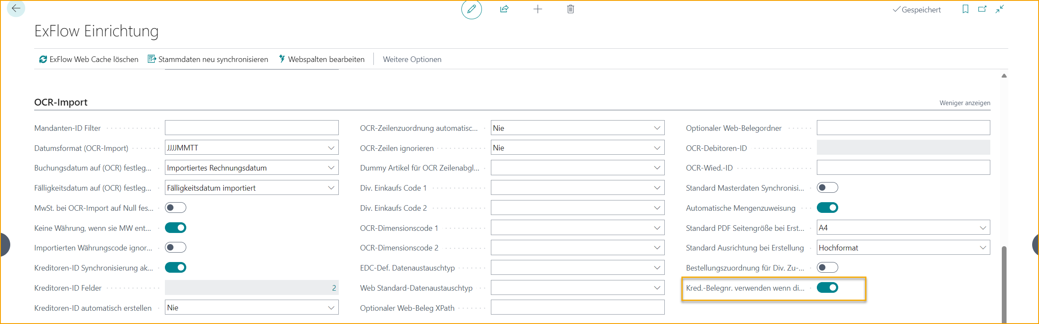
Task: Disable Kreditoren-ID Synchronisierung switch
Action: coord(176,268)
